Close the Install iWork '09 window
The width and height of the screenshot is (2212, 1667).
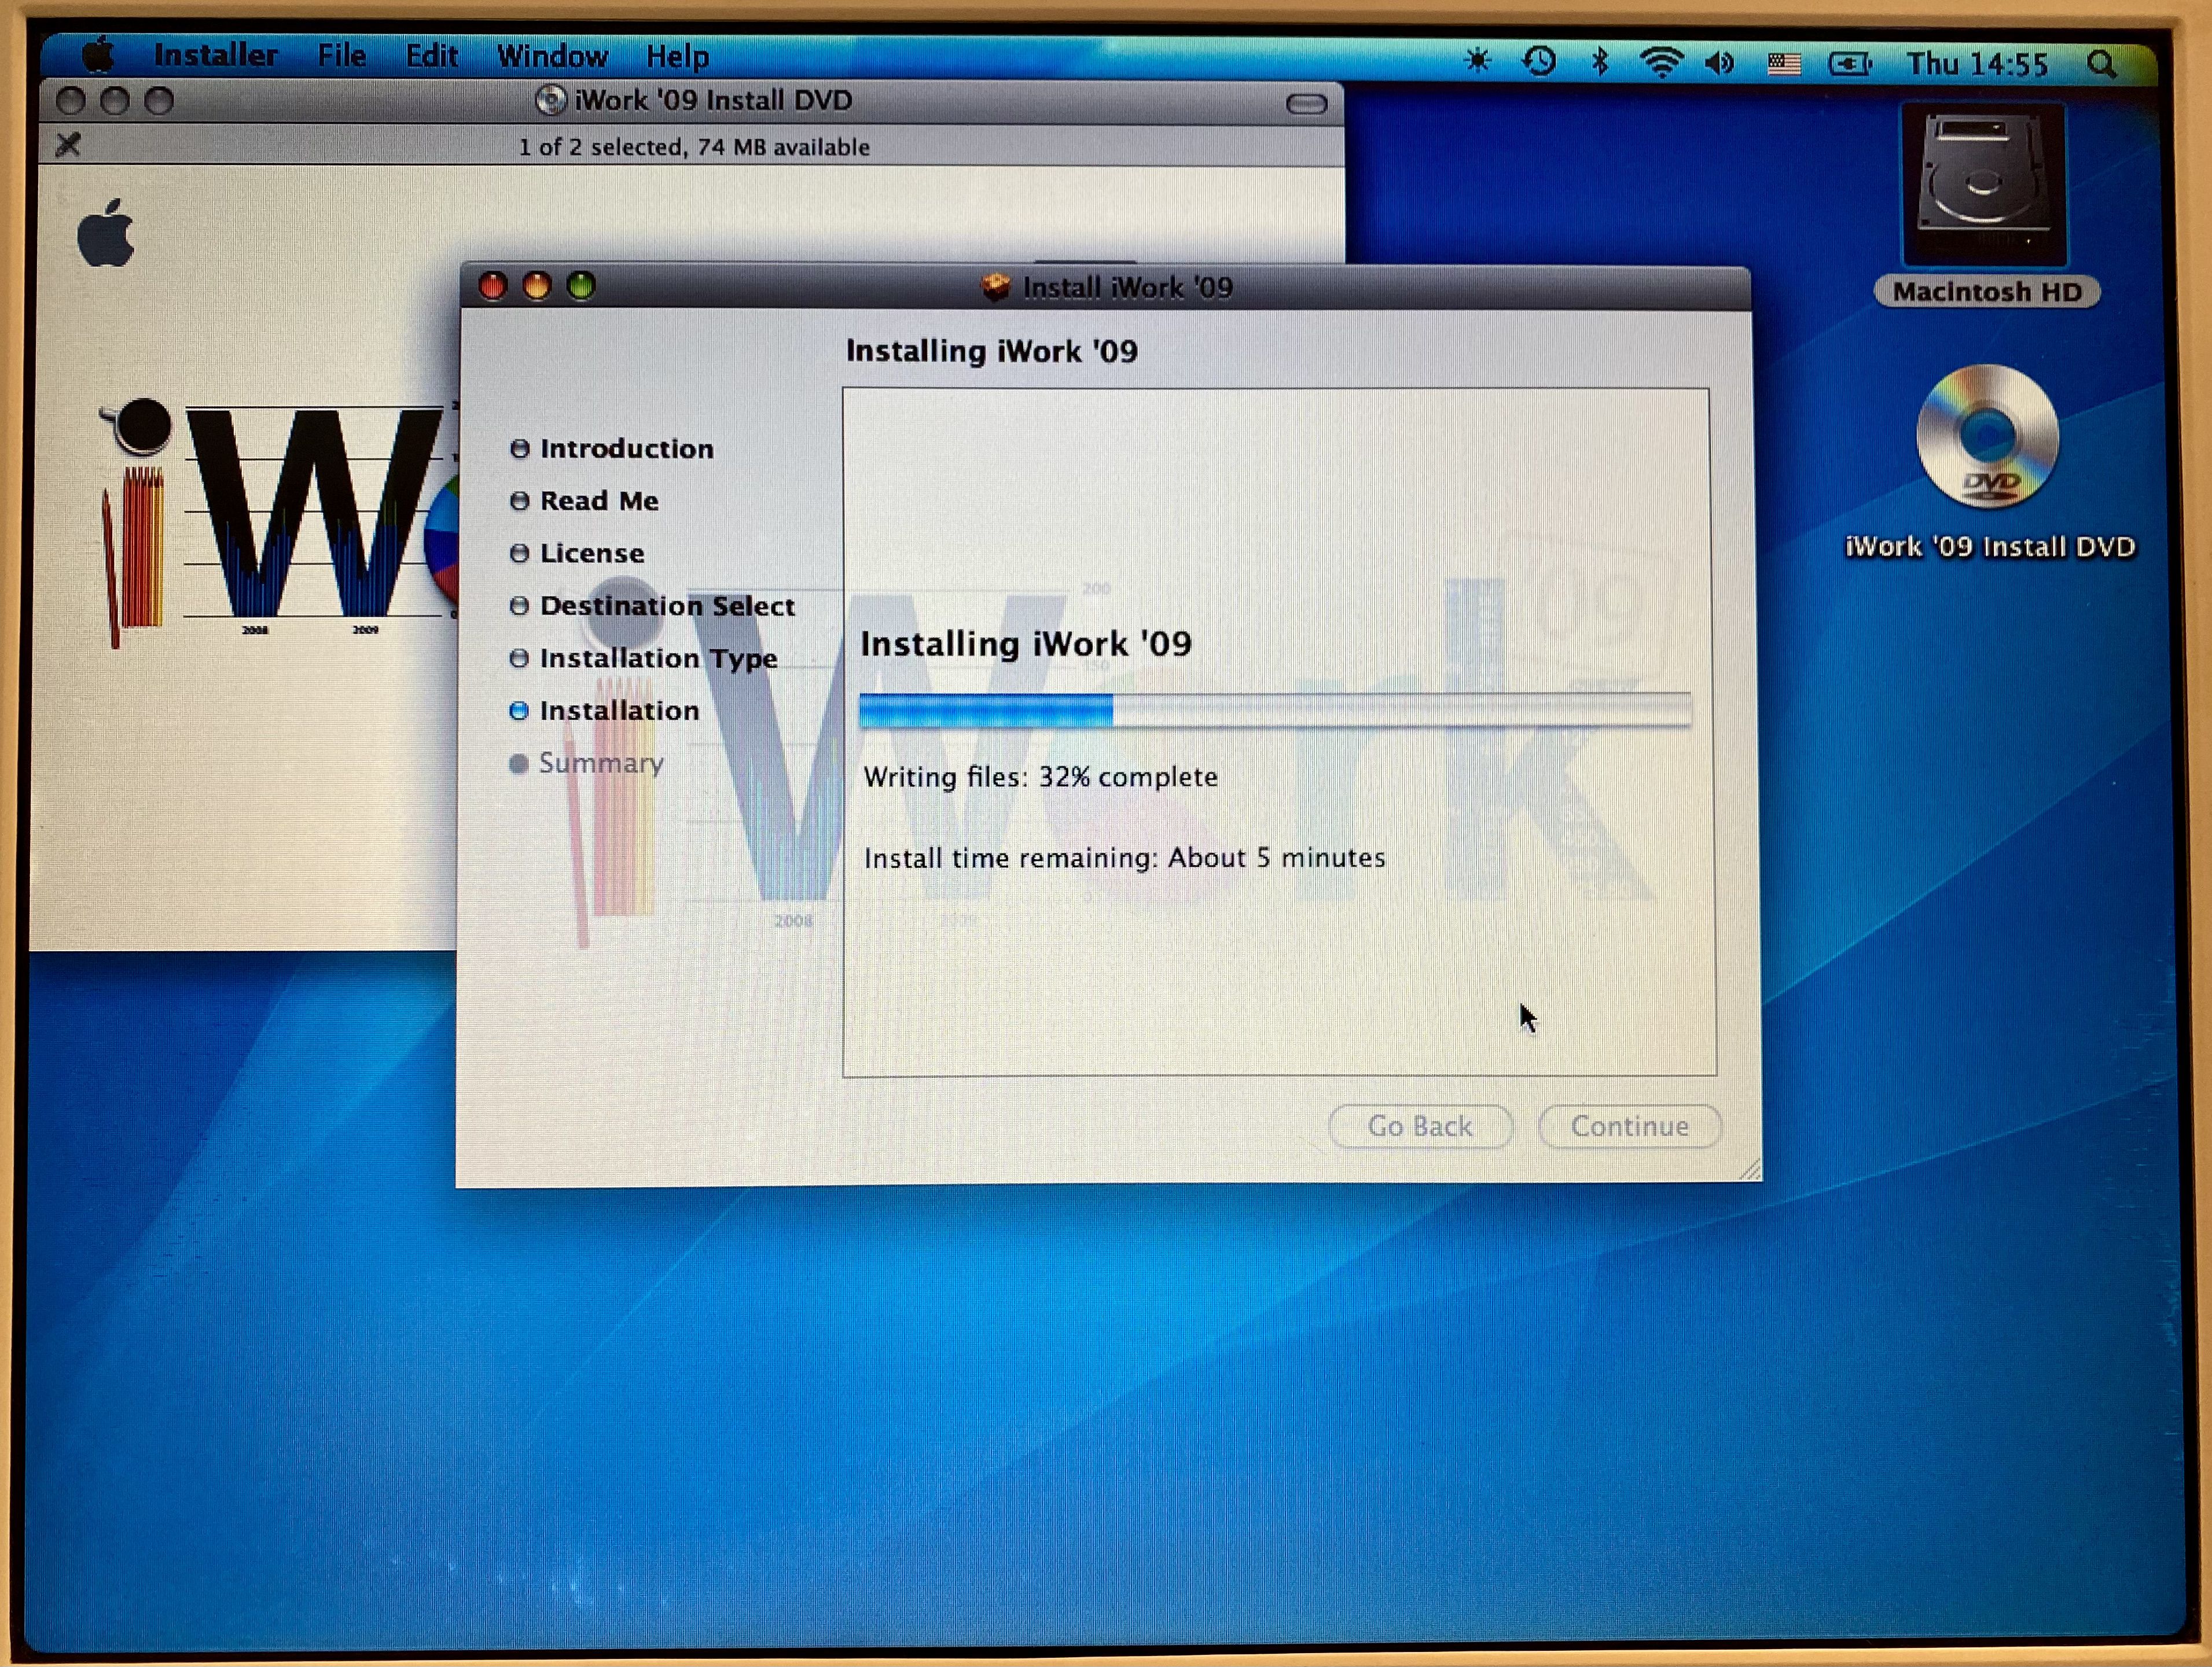(492, 286)
